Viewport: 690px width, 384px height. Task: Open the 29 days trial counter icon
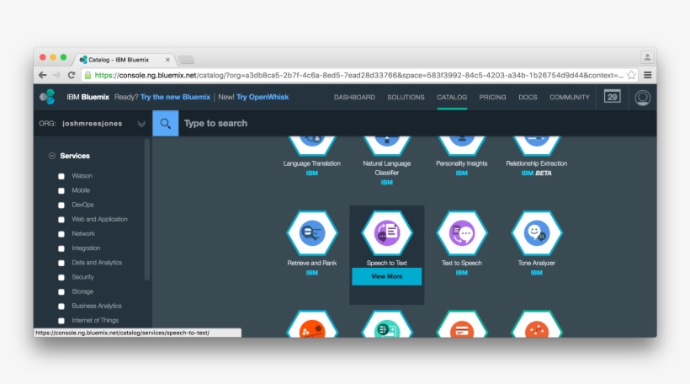[x=612, y=97]
